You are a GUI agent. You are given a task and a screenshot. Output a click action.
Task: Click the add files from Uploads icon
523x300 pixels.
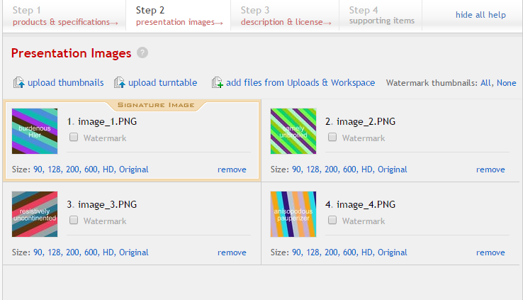[218, 83]
